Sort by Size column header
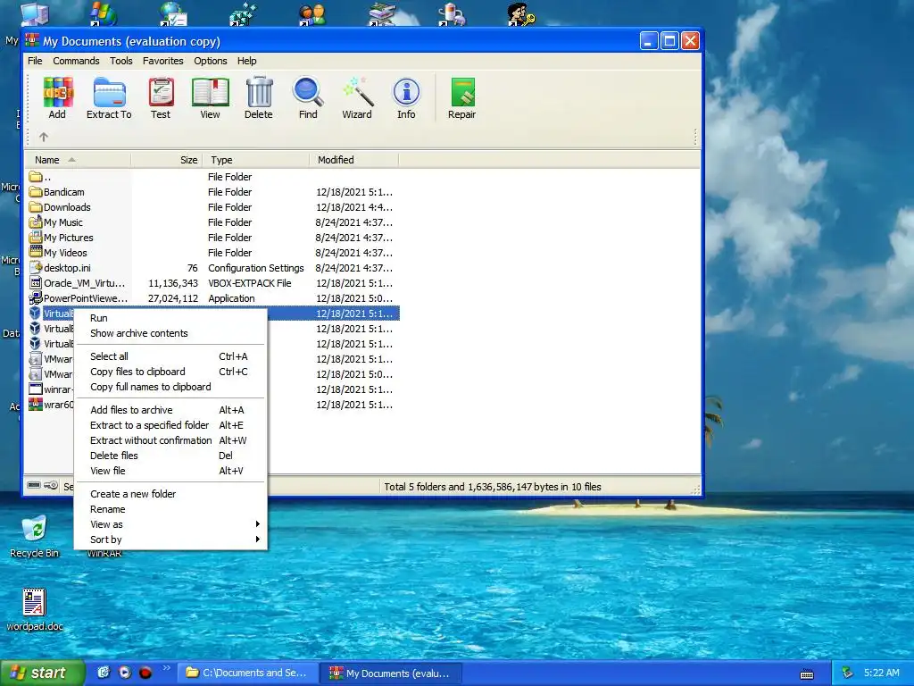The width and height of the screenshot is (914, 686). (x=166, y=160)
